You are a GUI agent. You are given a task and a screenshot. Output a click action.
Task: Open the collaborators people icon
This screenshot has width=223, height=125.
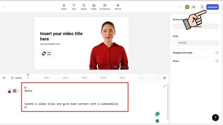(193, 7)
